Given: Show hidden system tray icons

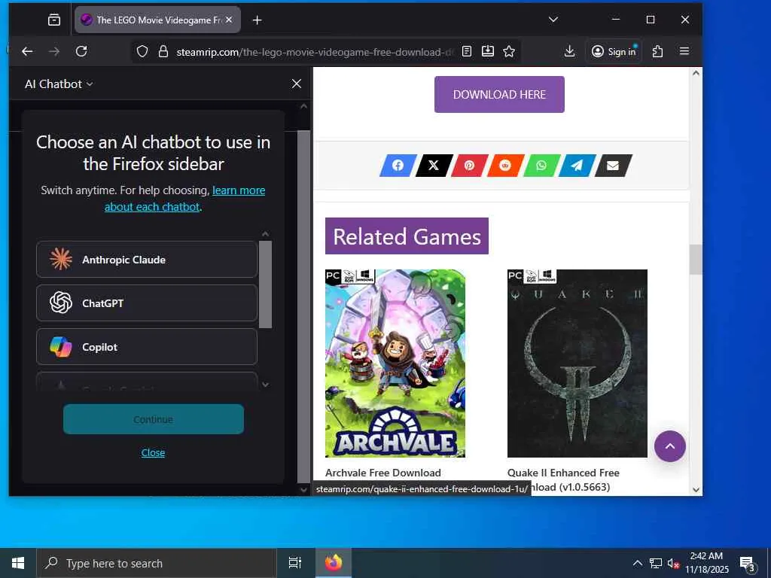Looking at the screenshot, I should [x=637, y=563].
